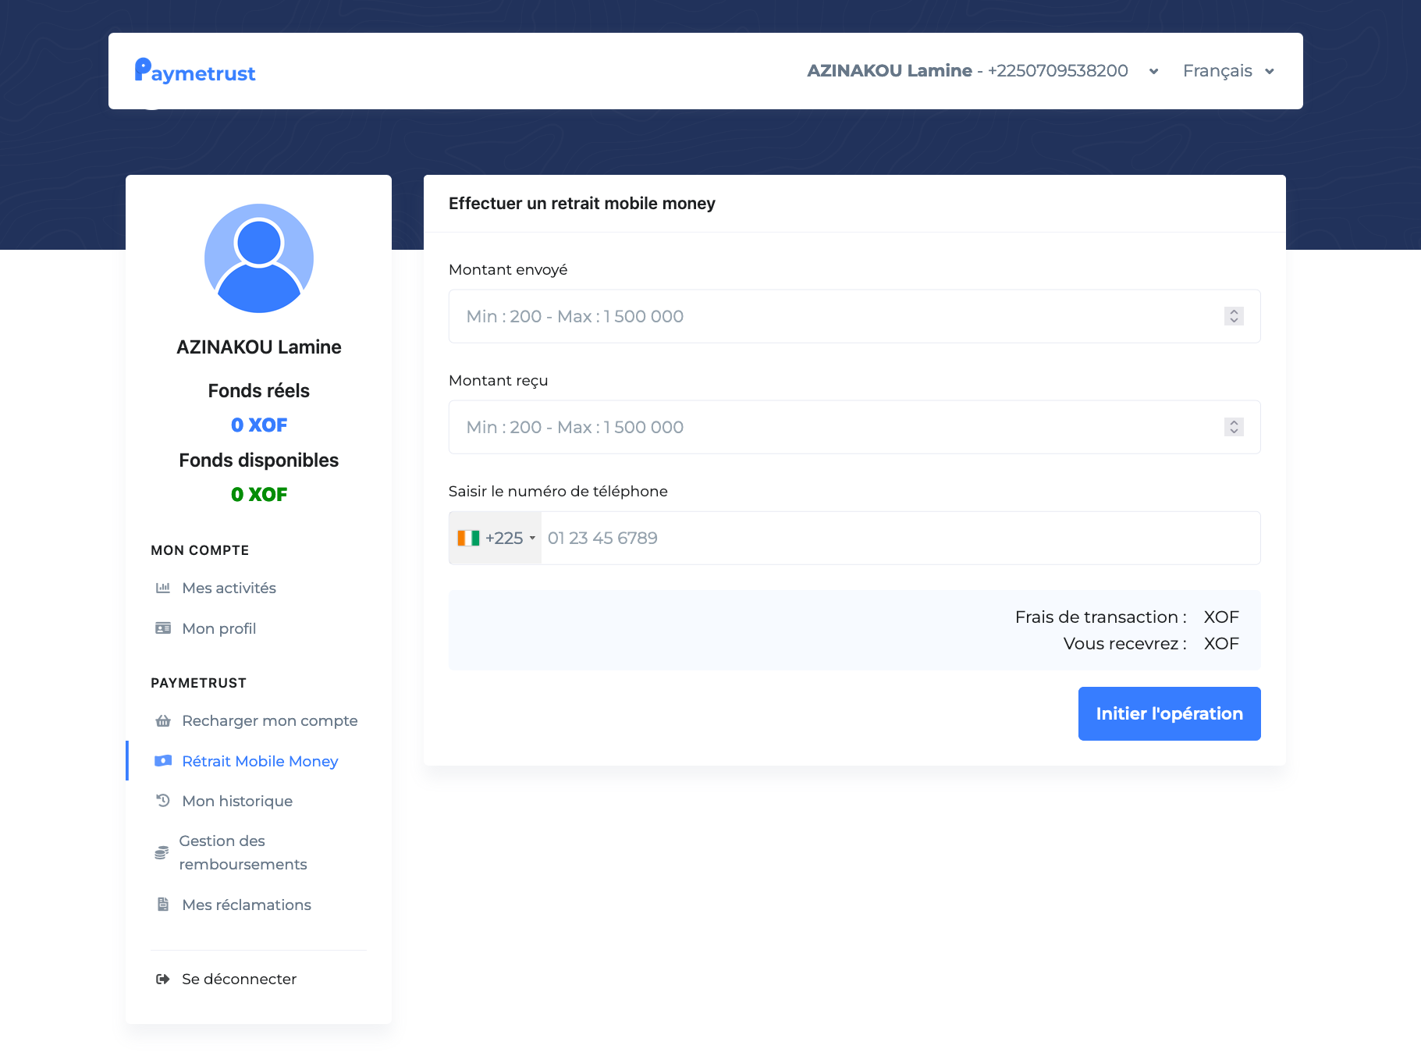Click the Mes réclamations document icon
Image resolution: width=1421 pixels, height=1056 pixels.
[163, 905]
